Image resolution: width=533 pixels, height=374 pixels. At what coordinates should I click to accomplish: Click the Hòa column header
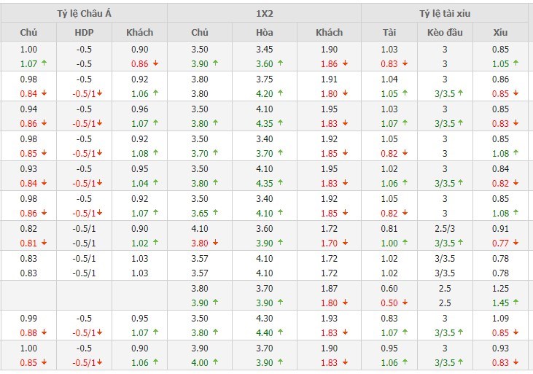pyautogui.click(x=265, y=32)
